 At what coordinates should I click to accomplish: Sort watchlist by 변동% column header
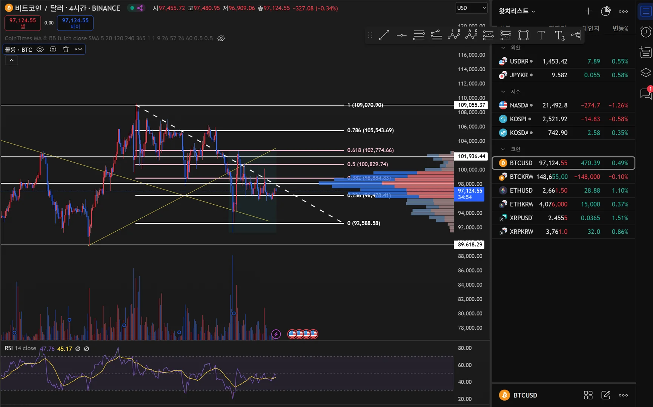pos(621,28)
